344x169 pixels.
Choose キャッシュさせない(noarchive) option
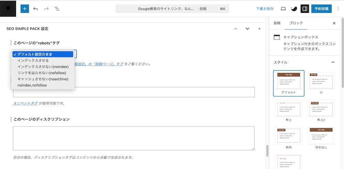[43, 79]
